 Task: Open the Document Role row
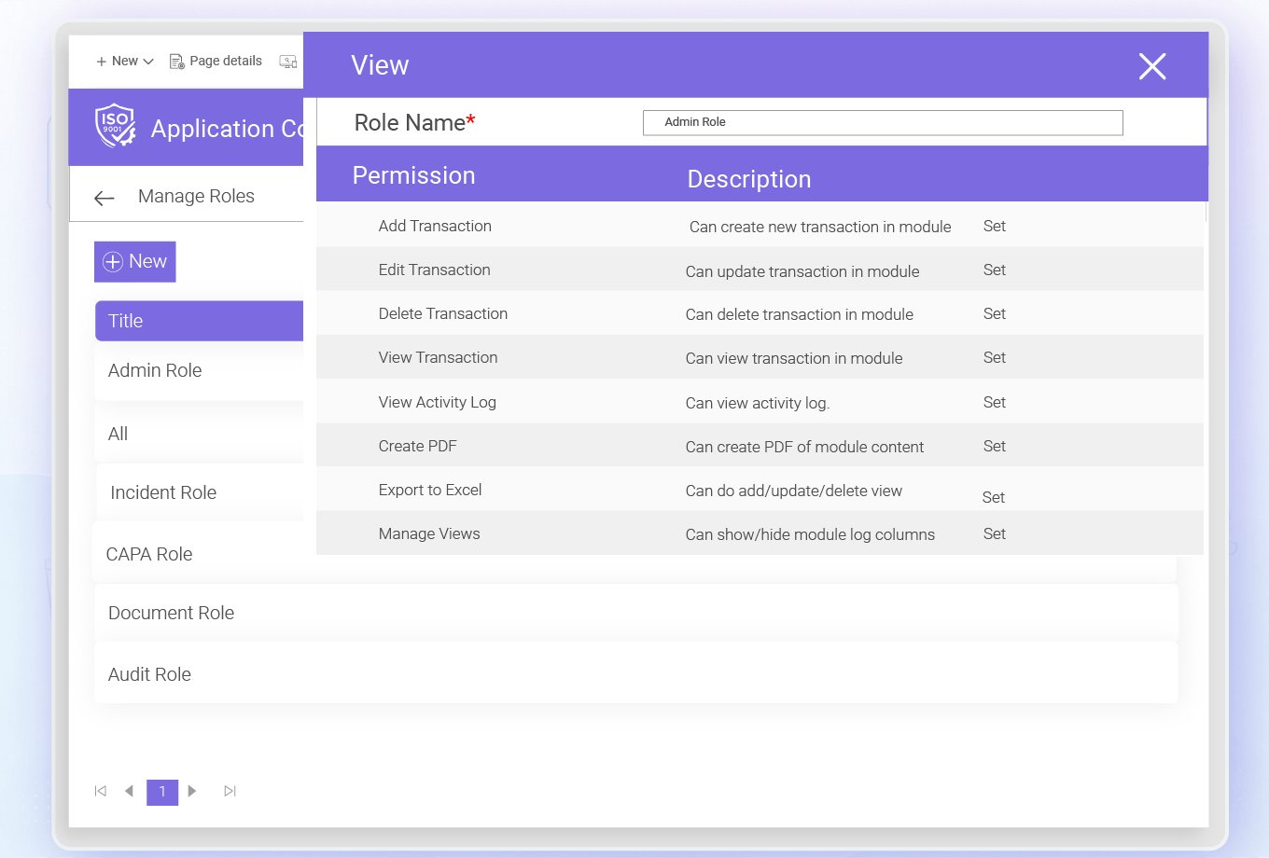point(635,613)
